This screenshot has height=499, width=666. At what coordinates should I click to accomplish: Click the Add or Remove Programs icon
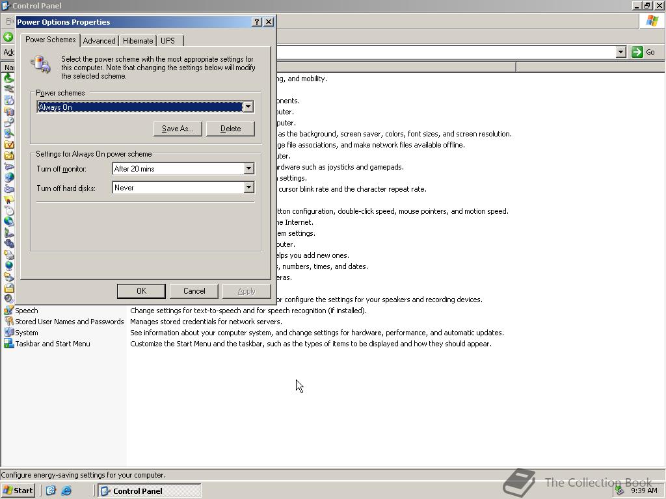pos(8,100)
